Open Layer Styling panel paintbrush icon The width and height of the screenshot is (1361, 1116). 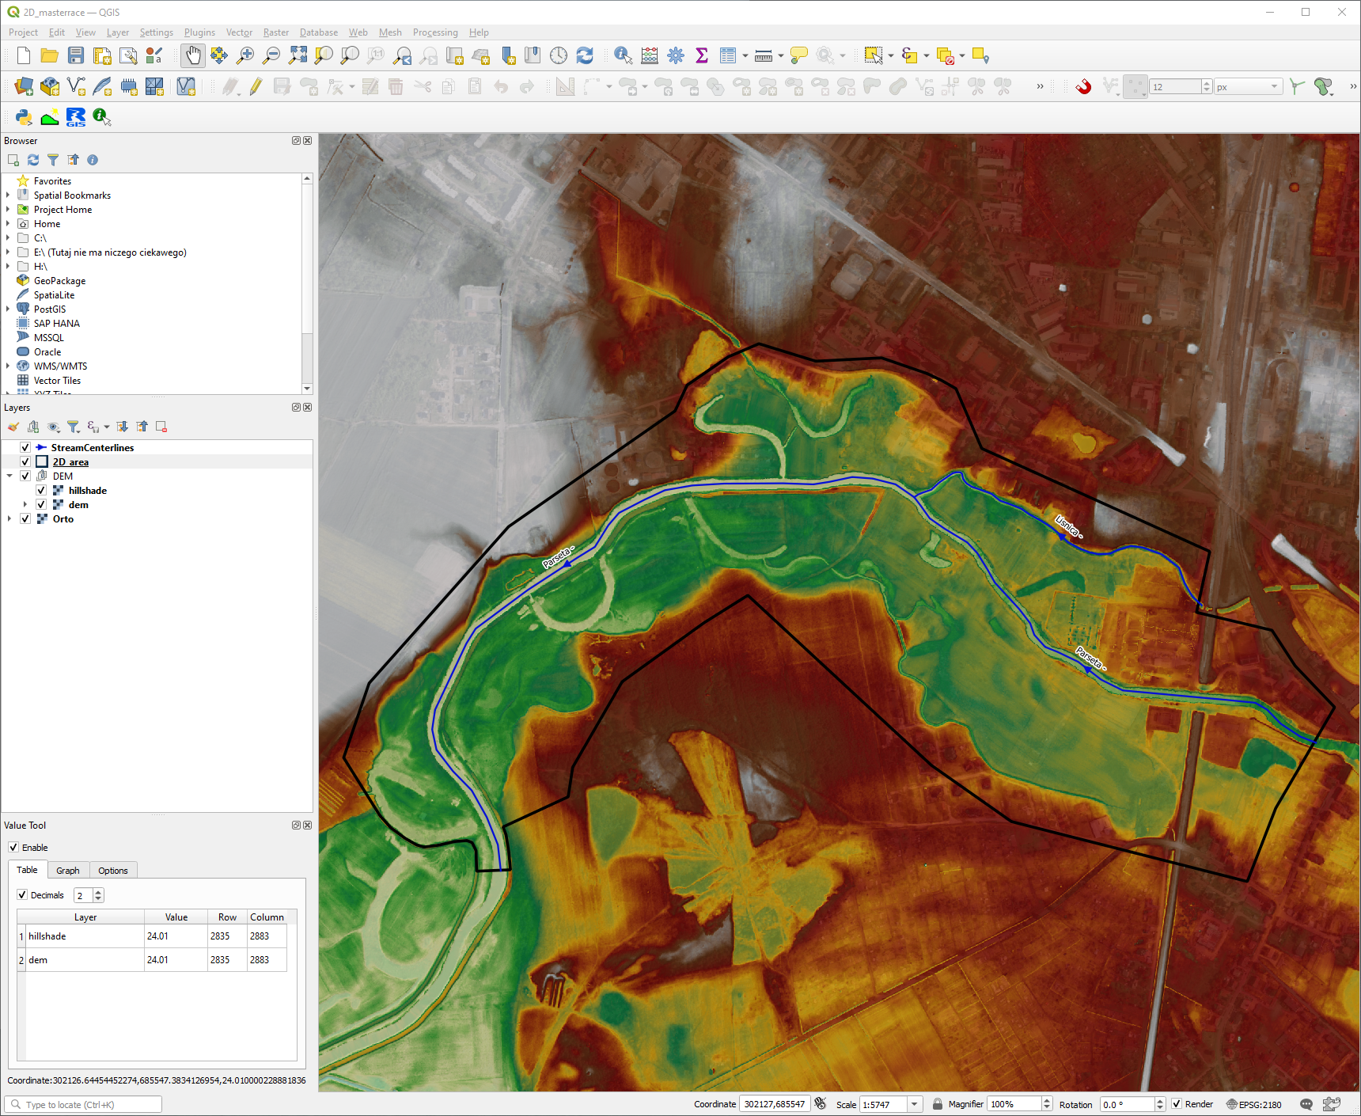point(13,427)
